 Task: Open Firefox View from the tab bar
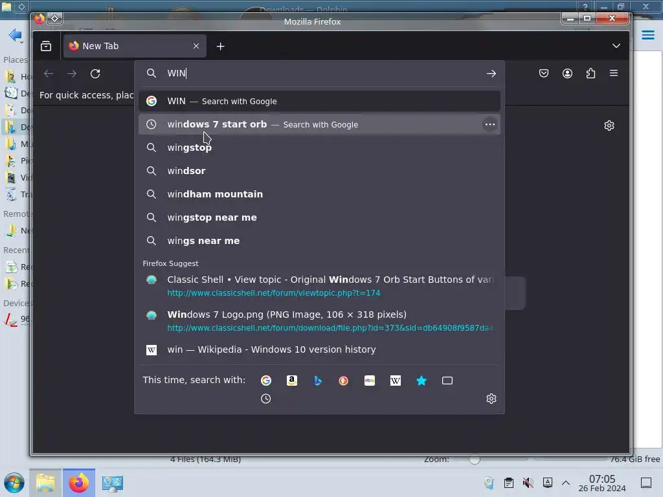46,46
